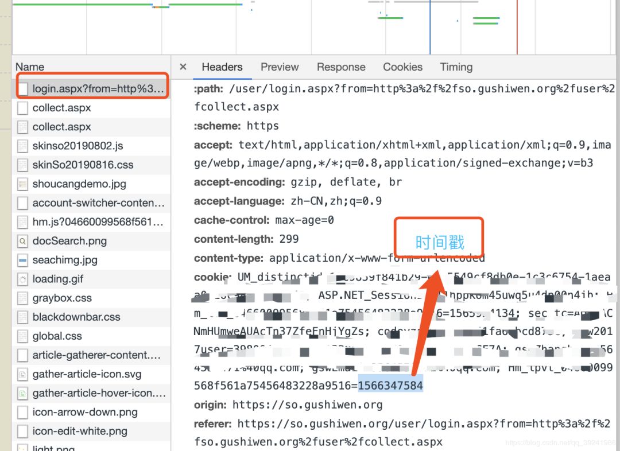Click file icon of icon-edit-white.png
This screenshot has height=451, width=620.
[x=23, y=431]
